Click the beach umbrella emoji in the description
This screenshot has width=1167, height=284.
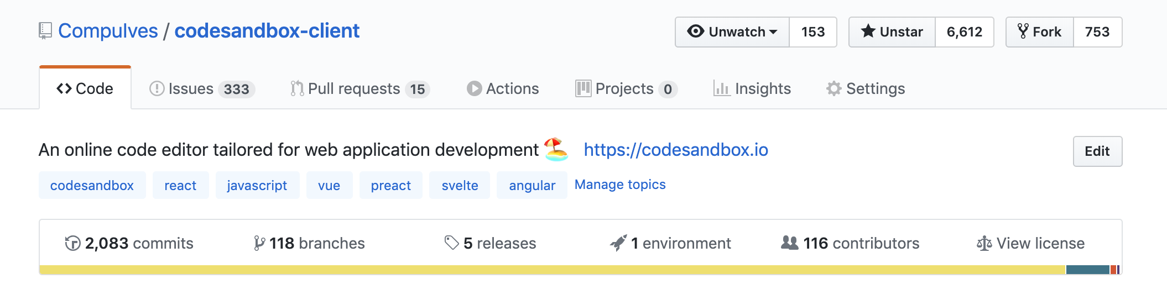556,149
